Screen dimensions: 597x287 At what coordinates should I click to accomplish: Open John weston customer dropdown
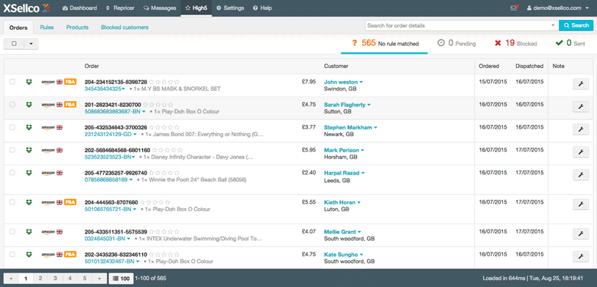pyautogui.click(x=362, y=83)
